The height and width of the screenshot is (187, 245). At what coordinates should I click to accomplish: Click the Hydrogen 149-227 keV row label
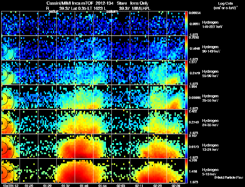pos(212,25)
